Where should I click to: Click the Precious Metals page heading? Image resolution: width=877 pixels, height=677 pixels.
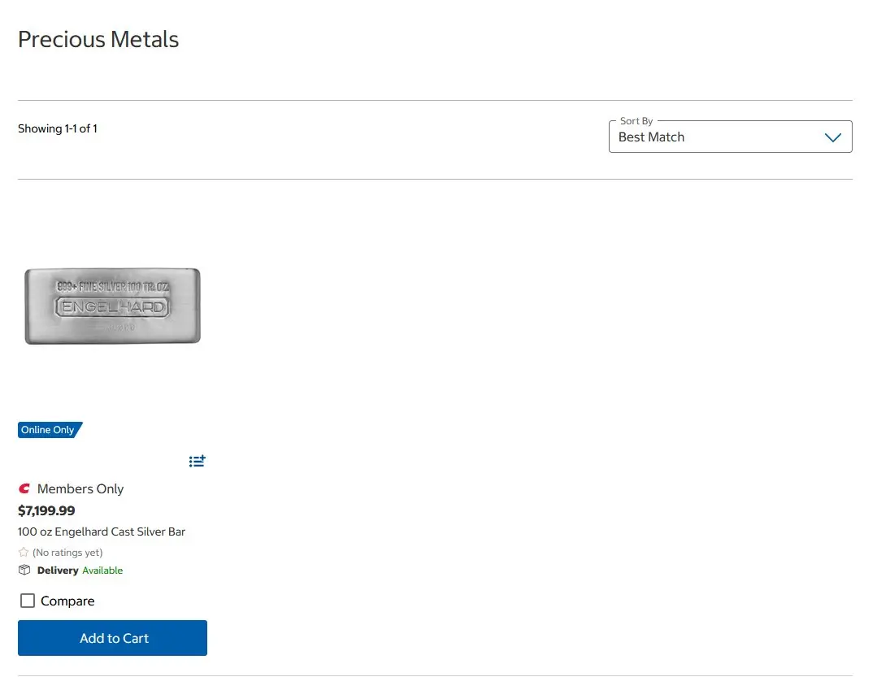point(98,39)
